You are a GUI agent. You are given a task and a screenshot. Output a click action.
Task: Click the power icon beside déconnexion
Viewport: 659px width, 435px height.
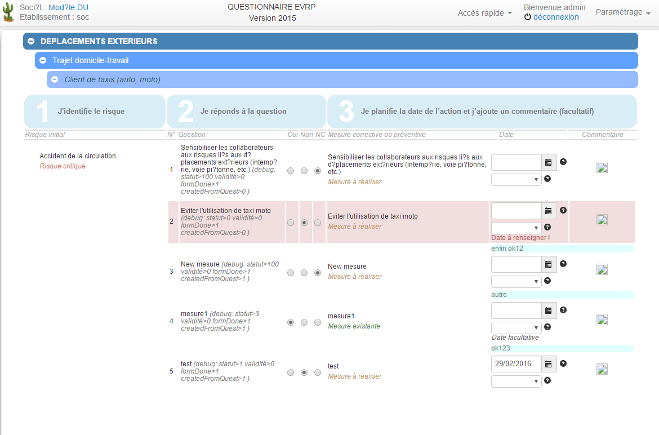tap(528, 17)
